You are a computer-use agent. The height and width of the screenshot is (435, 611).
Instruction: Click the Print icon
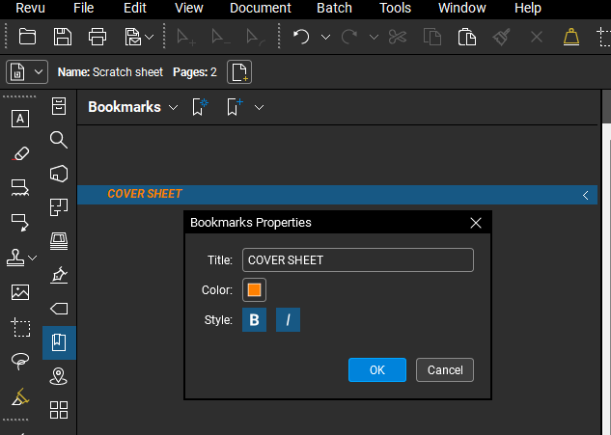point(97,37)
